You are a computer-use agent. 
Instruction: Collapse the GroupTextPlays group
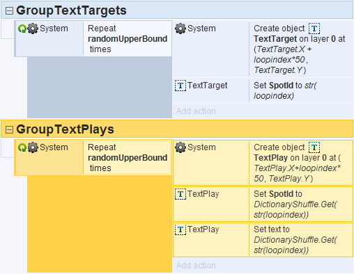pyautogui.click(x=9, y=129)
